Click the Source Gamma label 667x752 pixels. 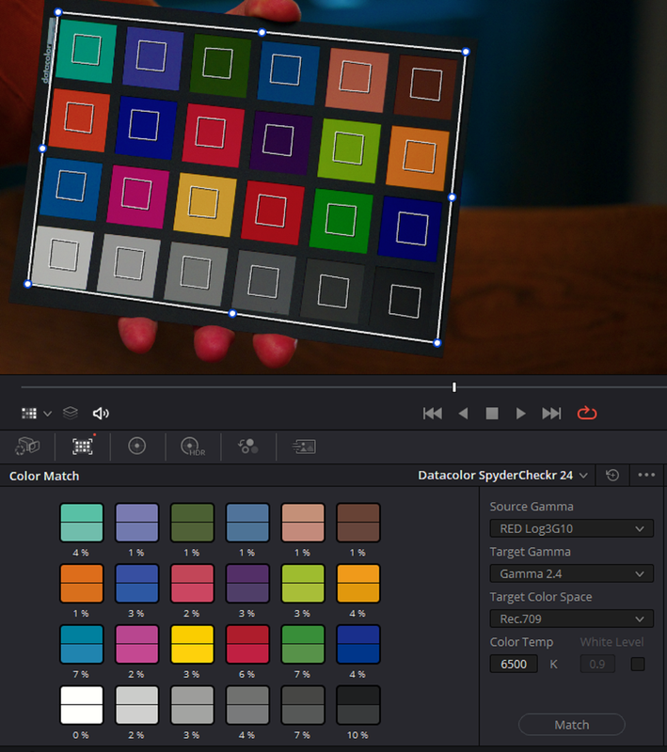click(x=532, y=507)
